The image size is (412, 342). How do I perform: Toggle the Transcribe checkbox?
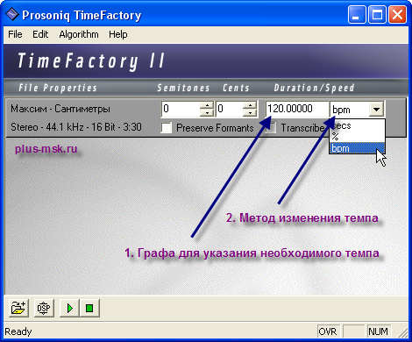pos(270,128)
